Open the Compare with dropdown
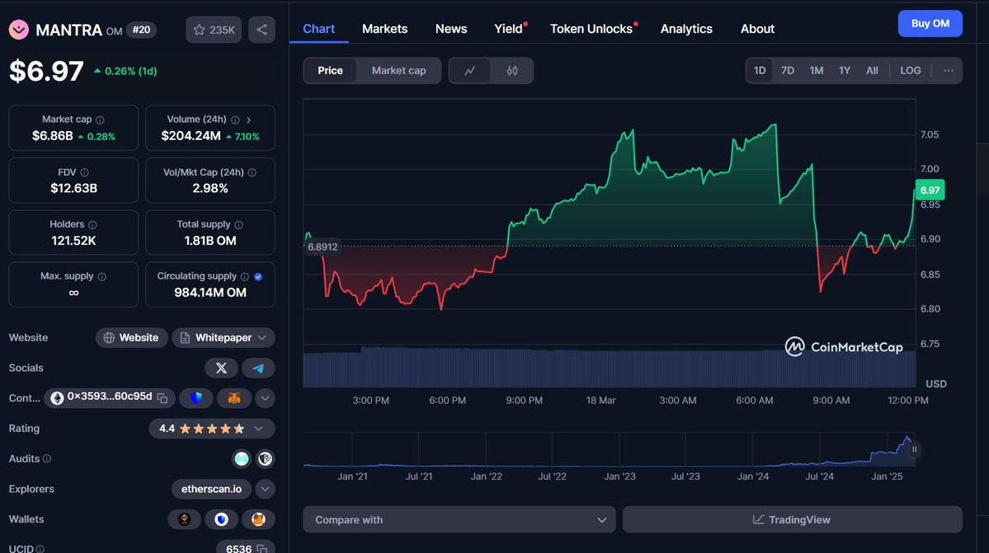Screen dimensions: 989x553 pos(459,519)
